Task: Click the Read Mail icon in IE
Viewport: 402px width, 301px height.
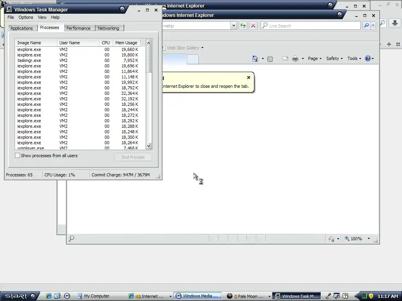Action: point(285,59)
